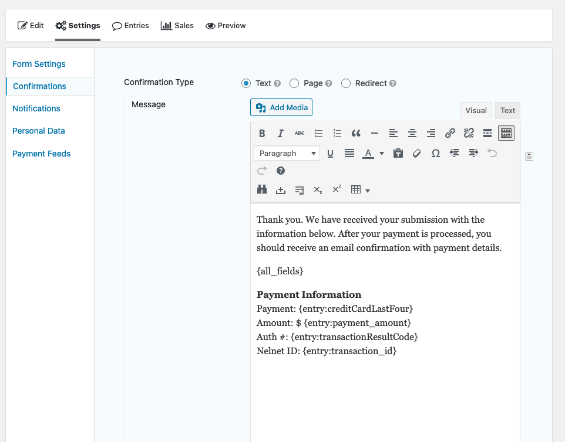Apply text color with A icon
This screenshot has width=565, height=442.
pyautogui.click(x=368, y=154)
